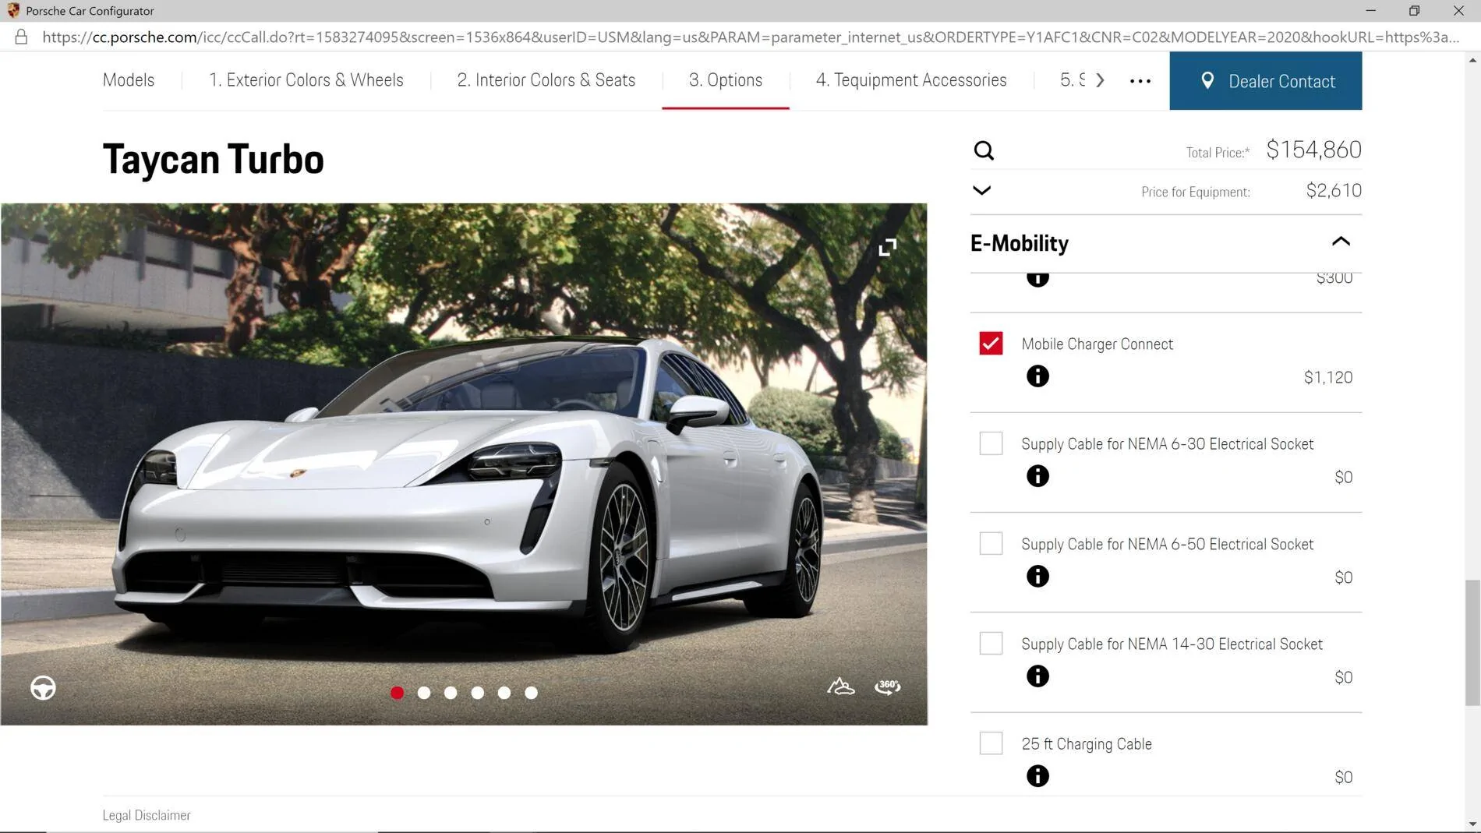Go to the Models tab
Screen dimensions: 1481x833
[129, 80]
